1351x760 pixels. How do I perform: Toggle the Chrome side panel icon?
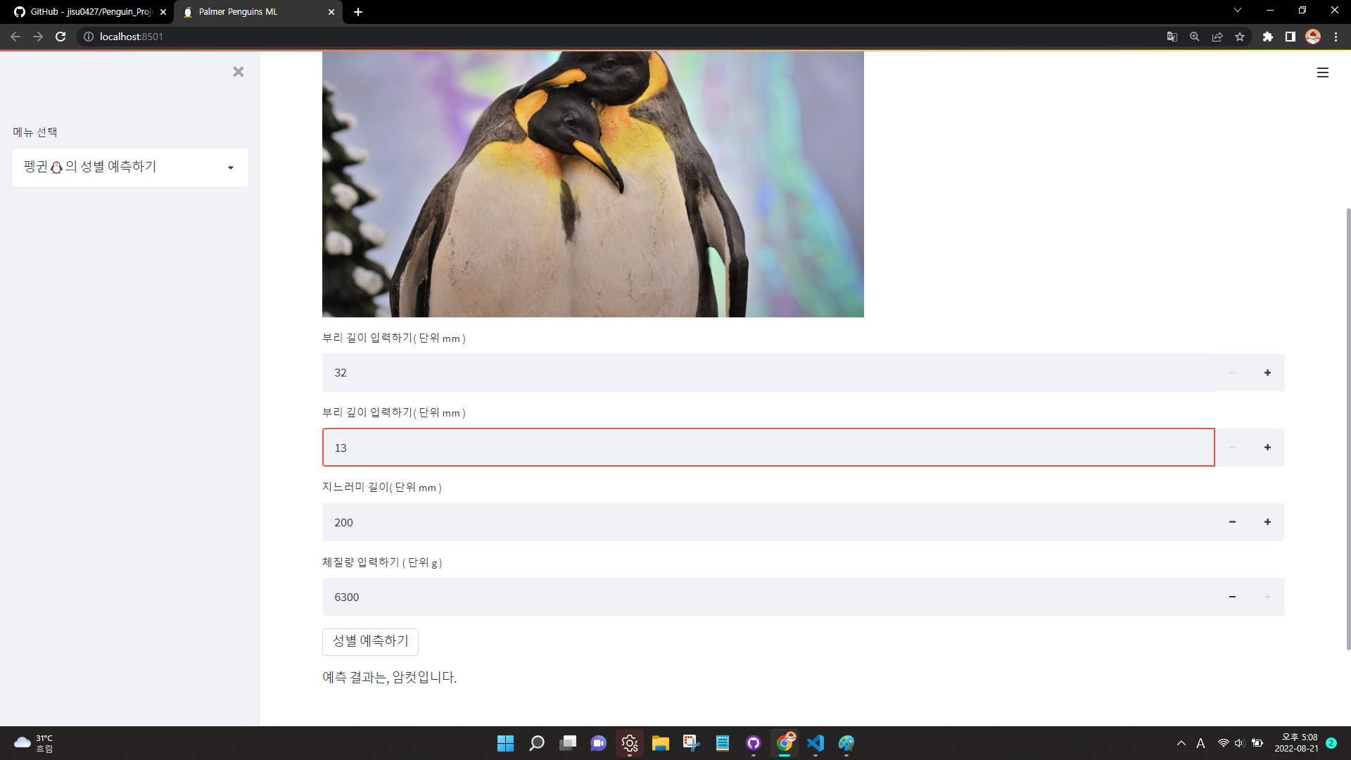pos(1290,37)
